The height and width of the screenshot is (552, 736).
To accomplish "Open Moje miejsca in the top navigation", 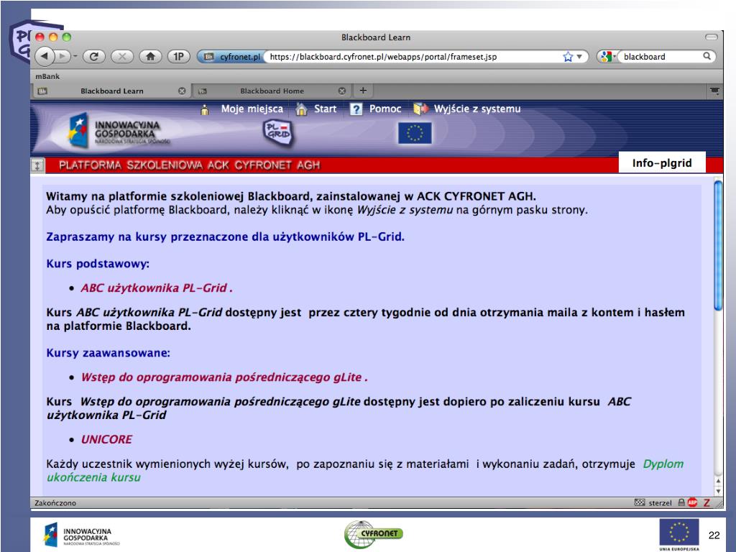I will 252,109.
